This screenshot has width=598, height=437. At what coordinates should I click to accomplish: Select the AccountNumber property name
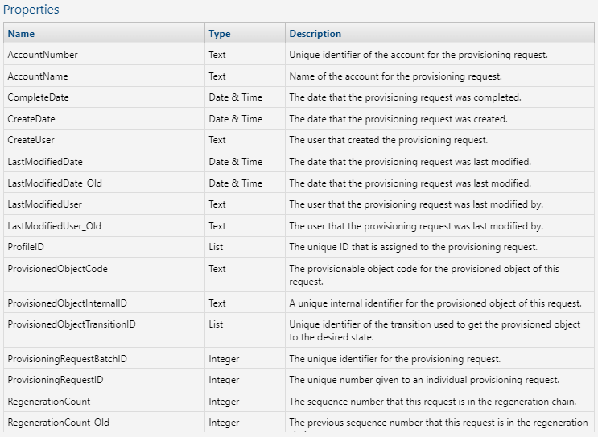pos(43,55)
